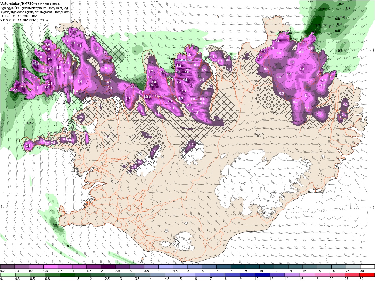Pick the palest green rain swatch at 0.1
Viewport: 375px width, 281px height.
click(7, 275)
